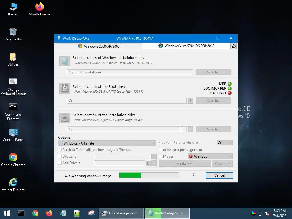The image size is (292, 219).
Task: Click the BOOT PART red status light
Action: [230, 93]
